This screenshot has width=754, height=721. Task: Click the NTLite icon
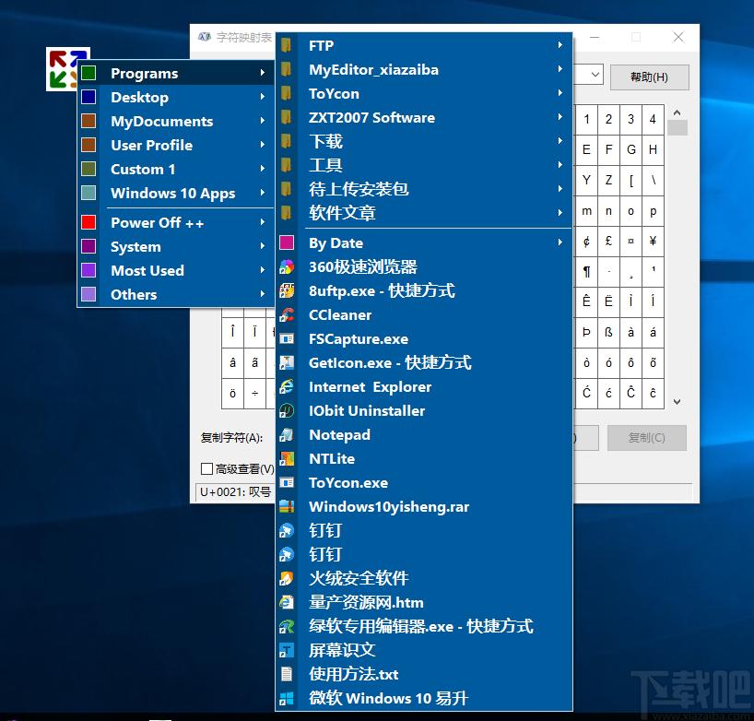point(287,459)
